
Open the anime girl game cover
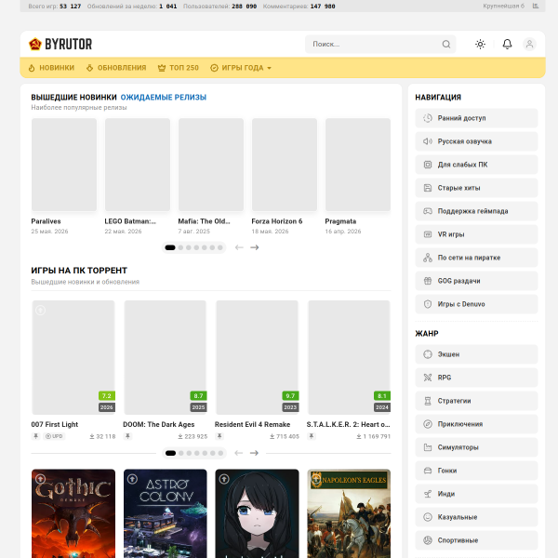point(257,513)
